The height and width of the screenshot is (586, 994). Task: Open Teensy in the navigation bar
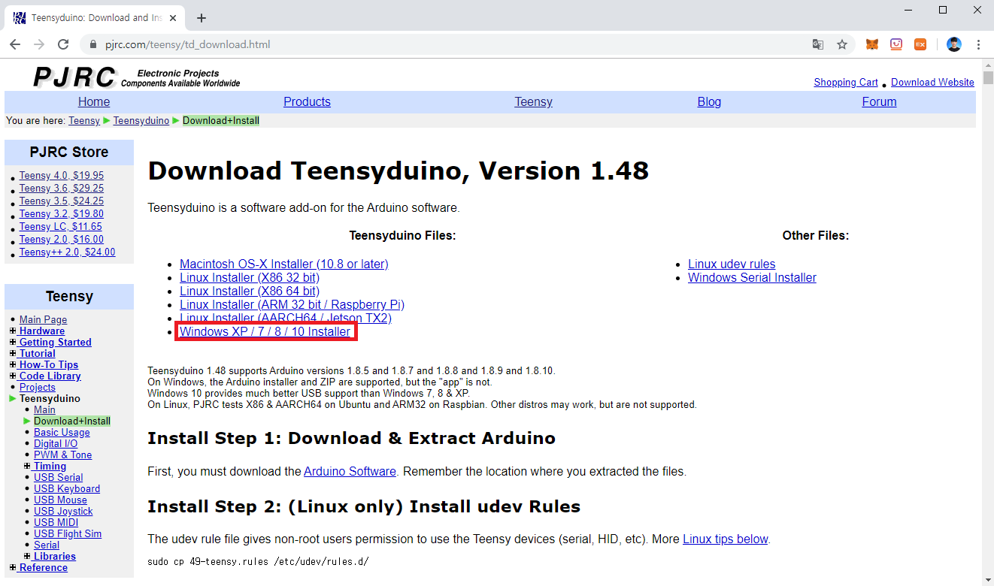(x=533, y=101)
